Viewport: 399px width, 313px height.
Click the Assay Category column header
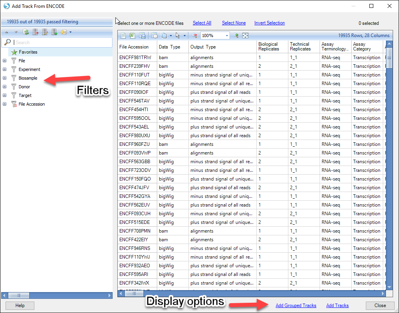point(367,47)
